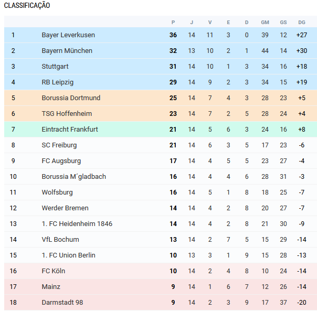Click RB Leipzig team name
Screen dimensions: 317x311
coord(57,82)
